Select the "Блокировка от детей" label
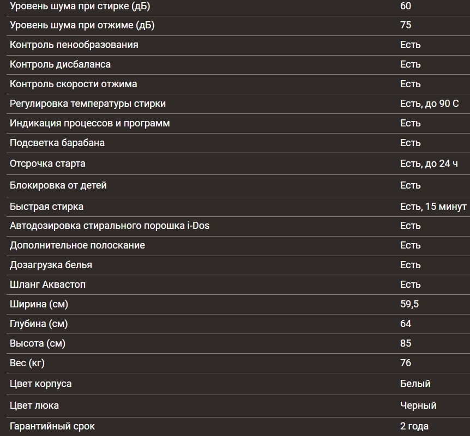 pyautogui.click(x=58, y=185)
